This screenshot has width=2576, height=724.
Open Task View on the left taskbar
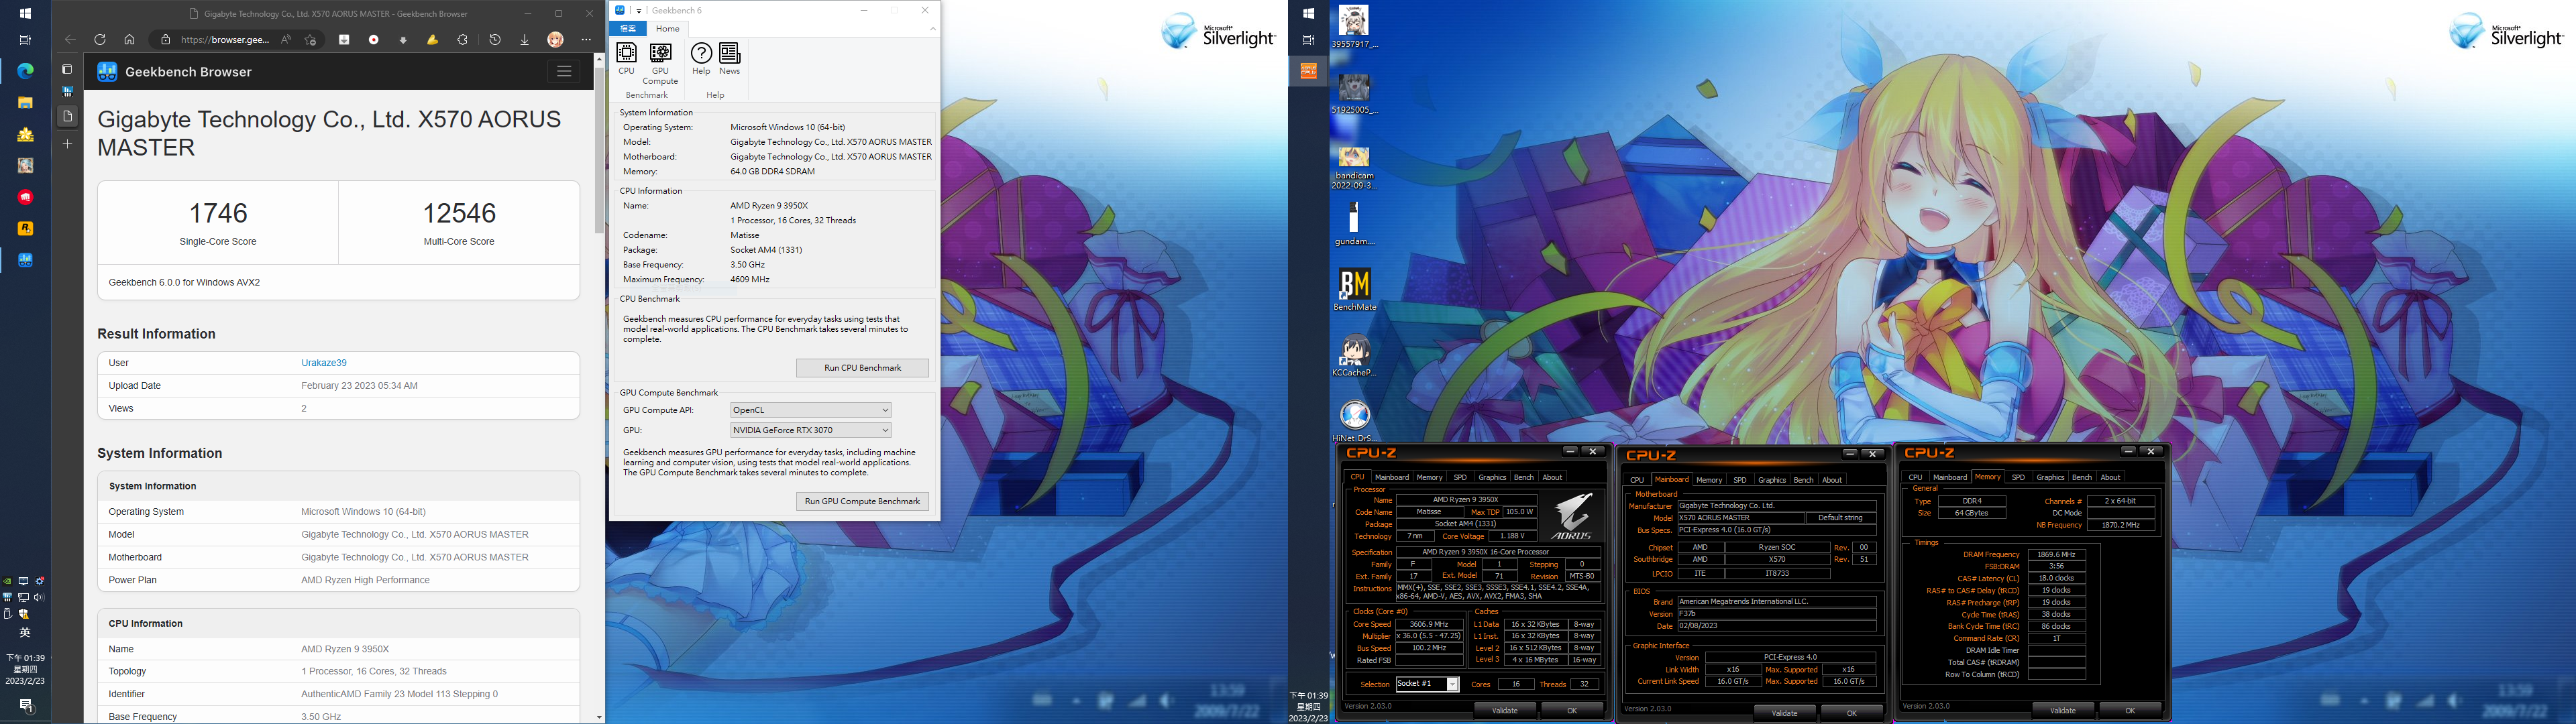click(x=26, y=40)
